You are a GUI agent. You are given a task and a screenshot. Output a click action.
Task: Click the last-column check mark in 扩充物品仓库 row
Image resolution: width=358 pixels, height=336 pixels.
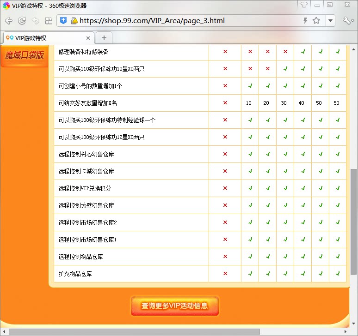(338, 273)
